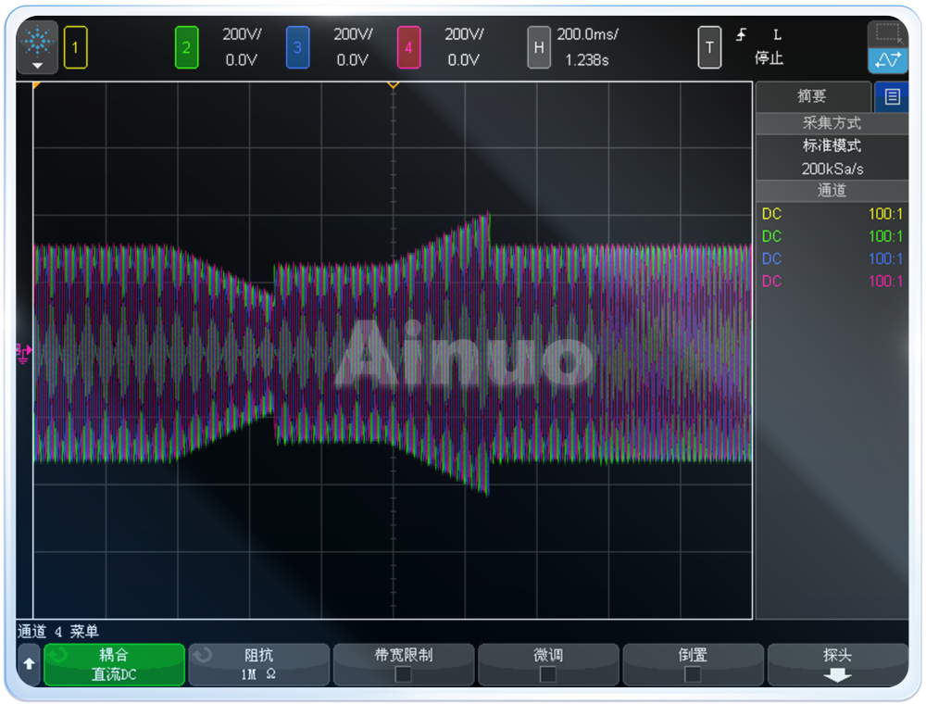Click 通道 4 菜单 menu title
Viewport: 926px width, 704px height.
(57, 632)
